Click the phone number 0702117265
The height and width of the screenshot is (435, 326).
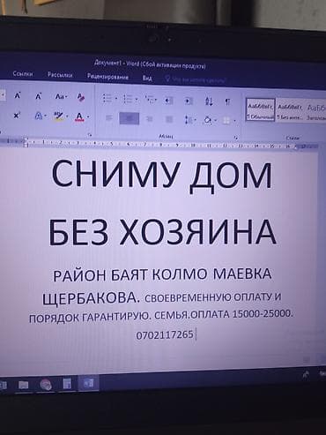pyautogui.click(x=165, y=334)
